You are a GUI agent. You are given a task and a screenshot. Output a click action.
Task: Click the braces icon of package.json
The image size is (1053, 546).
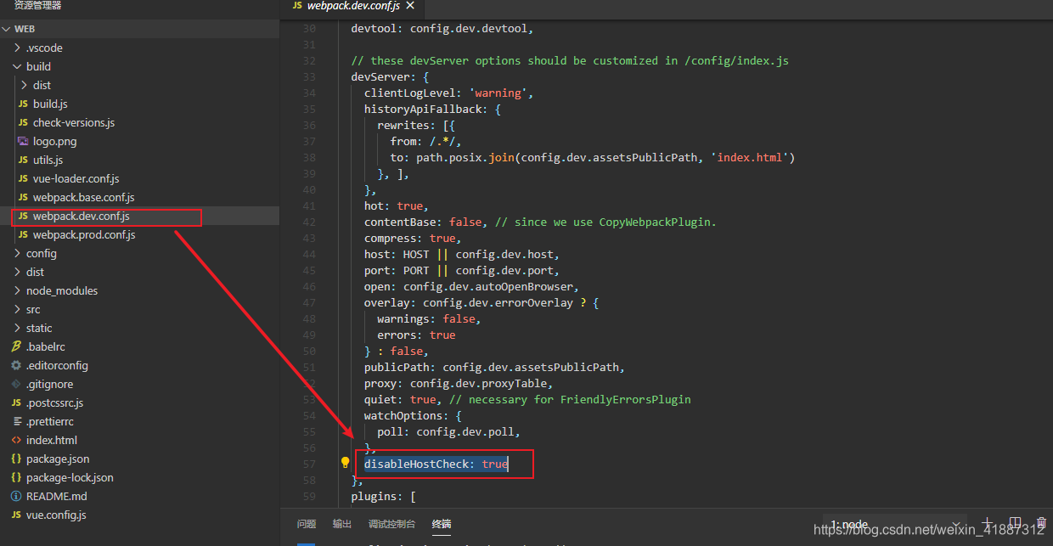click(x=16, y=459)
